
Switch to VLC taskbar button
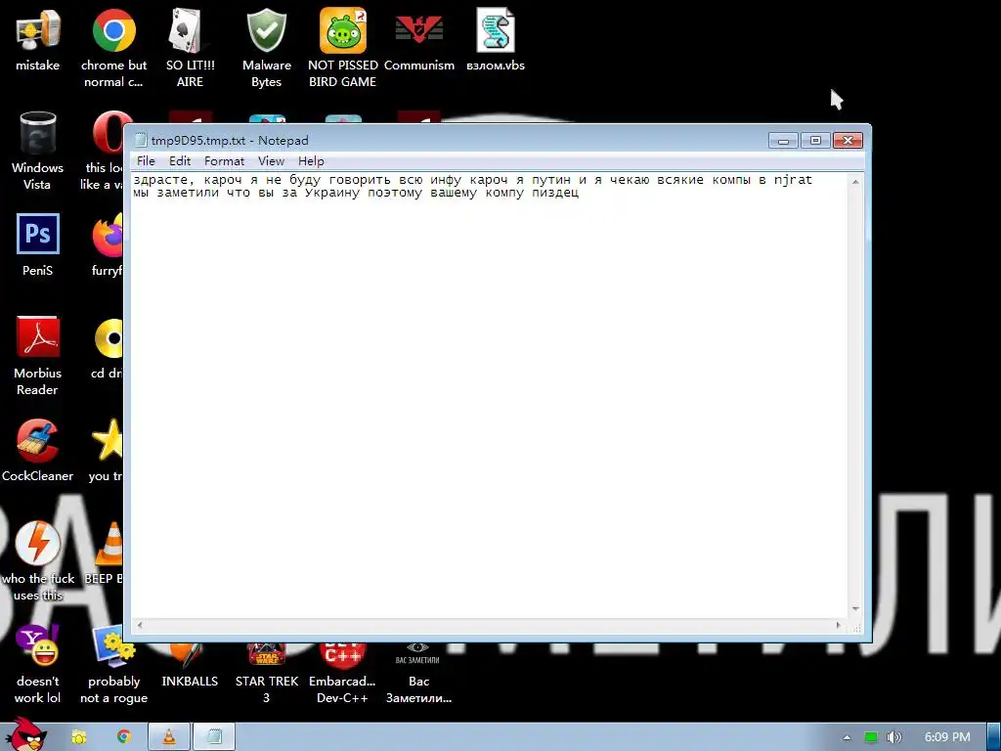[169, 737]
